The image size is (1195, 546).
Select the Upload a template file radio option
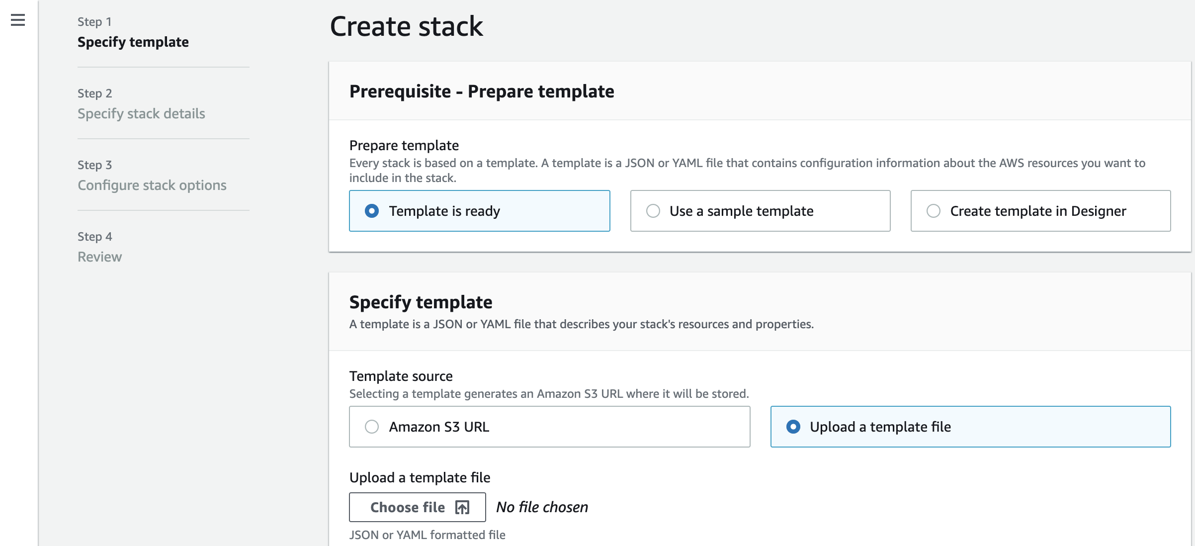[x=970, y=427]
